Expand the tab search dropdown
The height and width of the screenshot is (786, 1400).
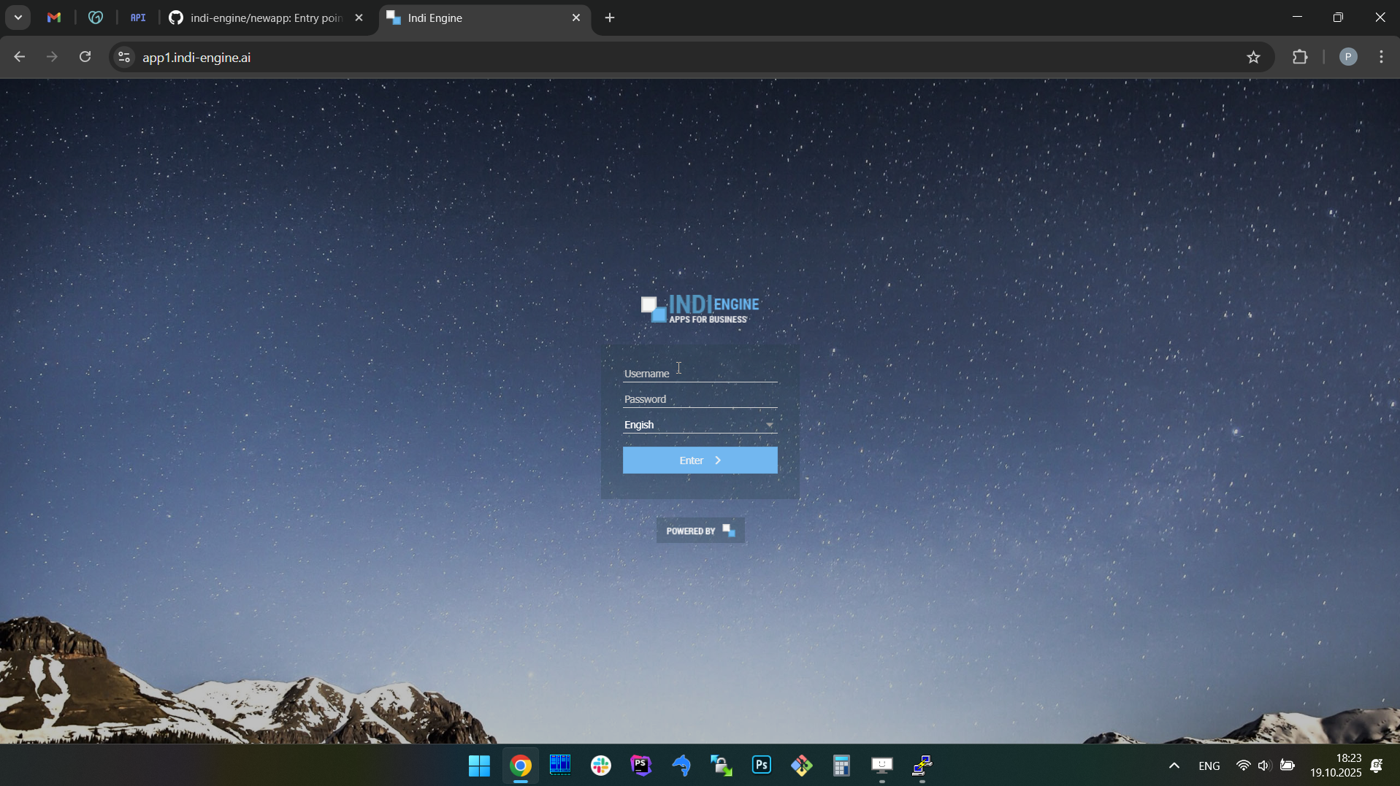coord(18,18)
